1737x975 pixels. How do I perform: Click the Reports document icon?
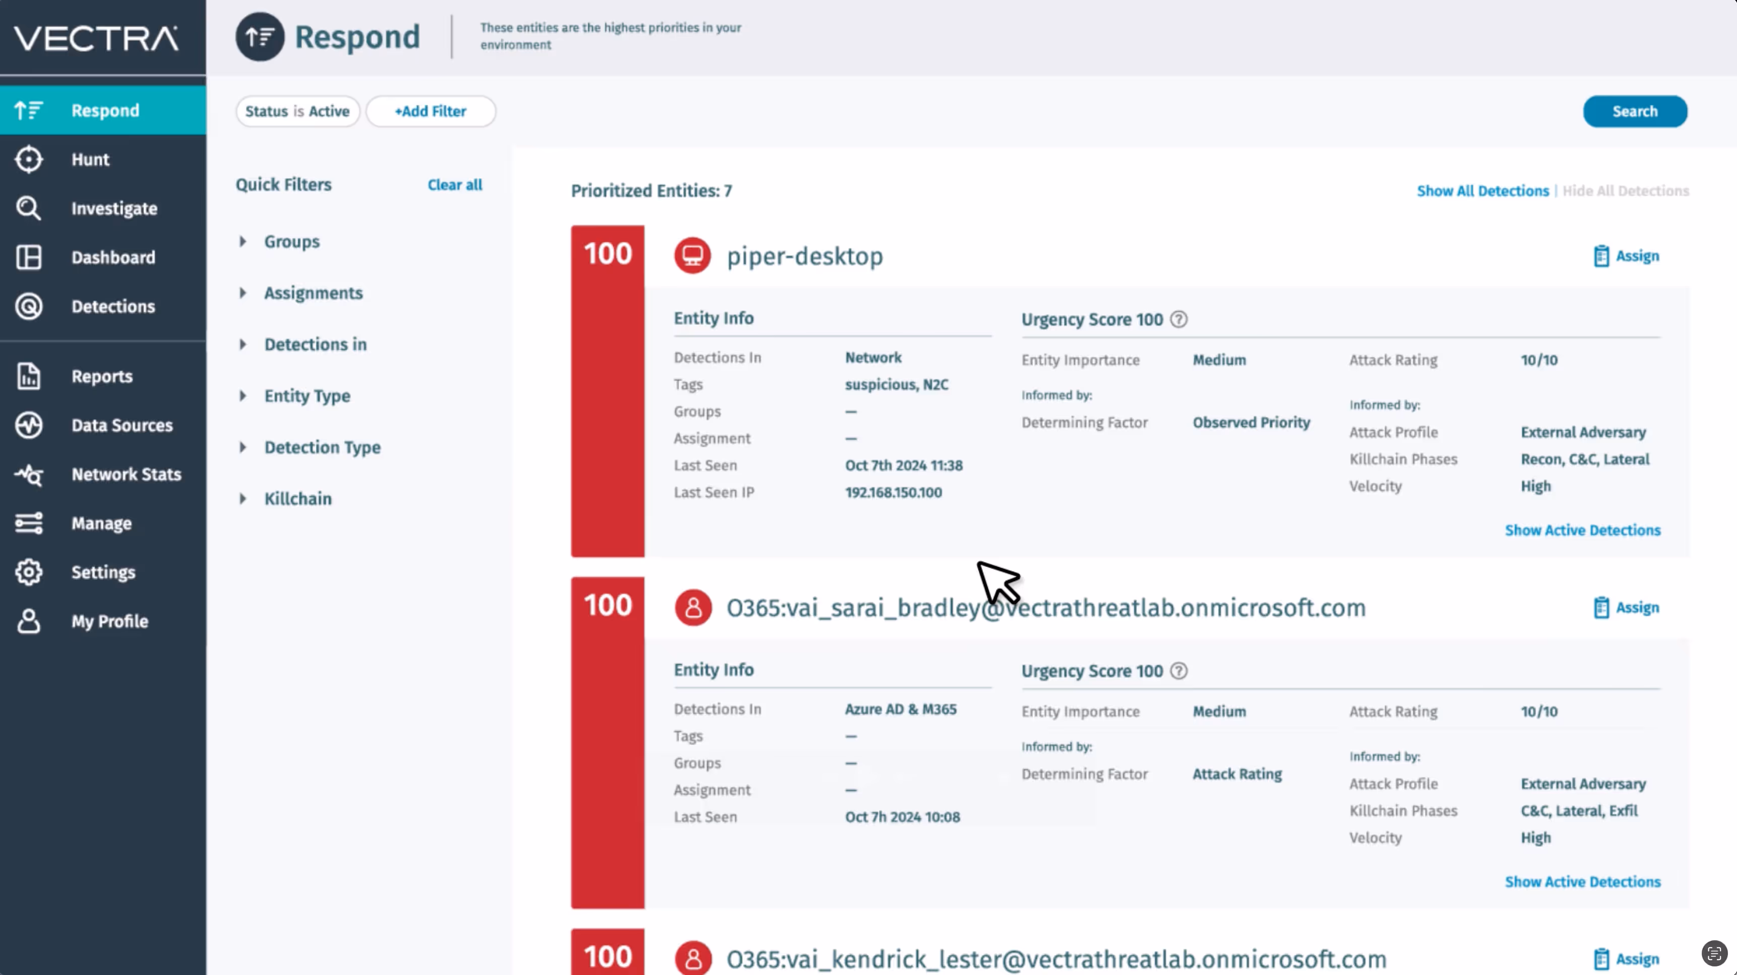(28, 376)
